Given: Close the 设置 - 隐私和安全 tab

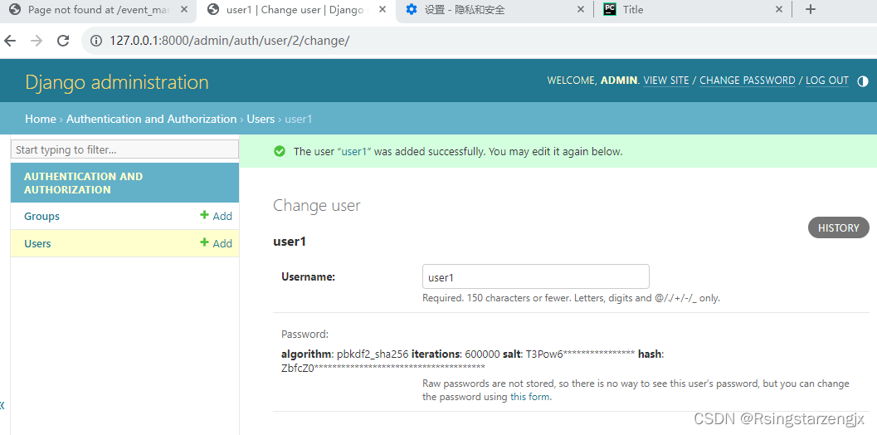Looking at the screenshot, I should 581,9.
